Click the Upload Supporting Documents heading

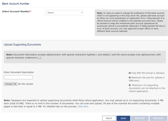point(22,45)
